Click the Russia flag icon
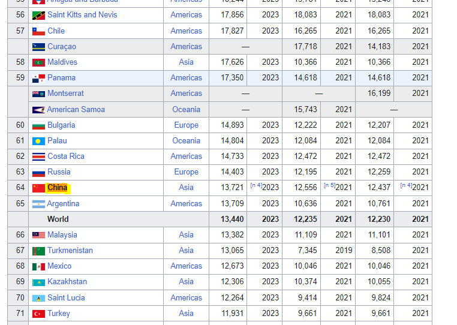The image size is (457, 325). (x=38, y=173)
